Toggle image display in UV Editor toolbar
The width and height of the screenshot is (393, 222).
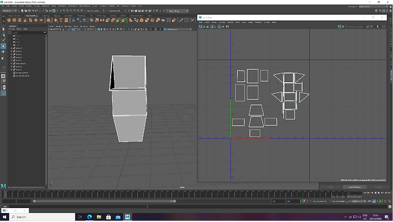click(339, 26)
